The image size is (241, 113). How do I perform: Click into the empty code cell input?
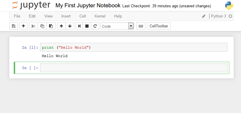click(x=134, y=68)
